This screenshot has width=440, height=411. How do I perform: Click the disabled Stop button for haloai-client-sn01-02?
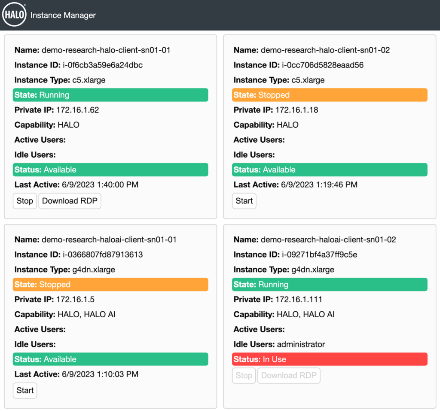point(244,375)
